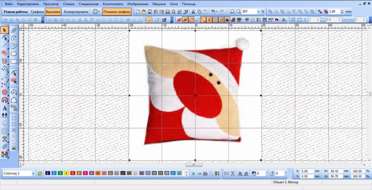
Task: Expand the Colorway 1 dropdown
Action: (x=33, y=173)
